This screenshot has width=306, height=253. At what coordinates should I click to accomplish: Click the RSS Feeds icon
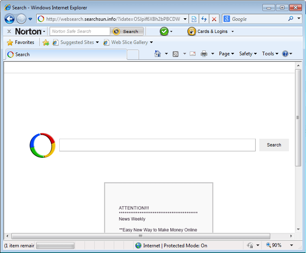click(176, 54)
